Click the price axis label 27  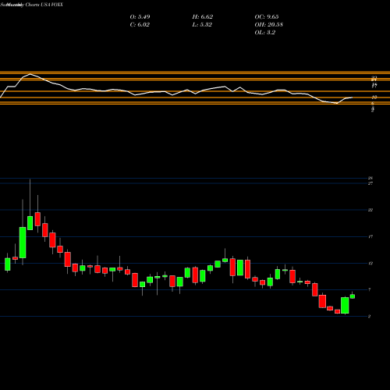(x=370, y=183)
